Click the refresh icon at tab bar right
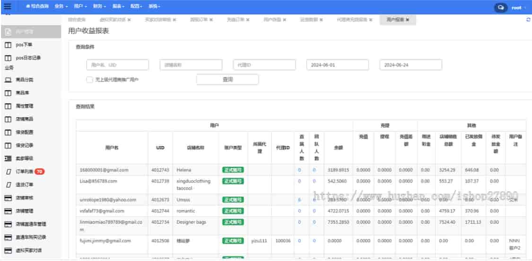The width and height of the screenshot is (532, 261). pos(528,20)
